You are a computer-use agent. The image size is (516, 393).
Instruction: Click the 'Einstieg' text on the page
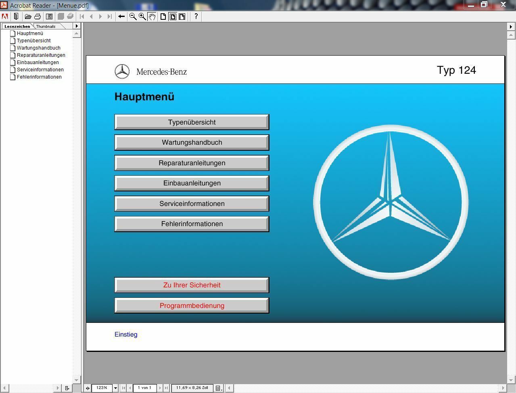[x=126, y=335]
